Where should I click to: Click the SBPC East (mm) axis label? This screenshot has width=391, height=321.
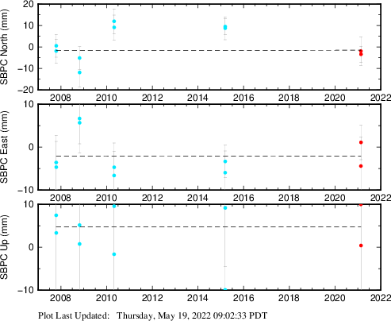4,147
